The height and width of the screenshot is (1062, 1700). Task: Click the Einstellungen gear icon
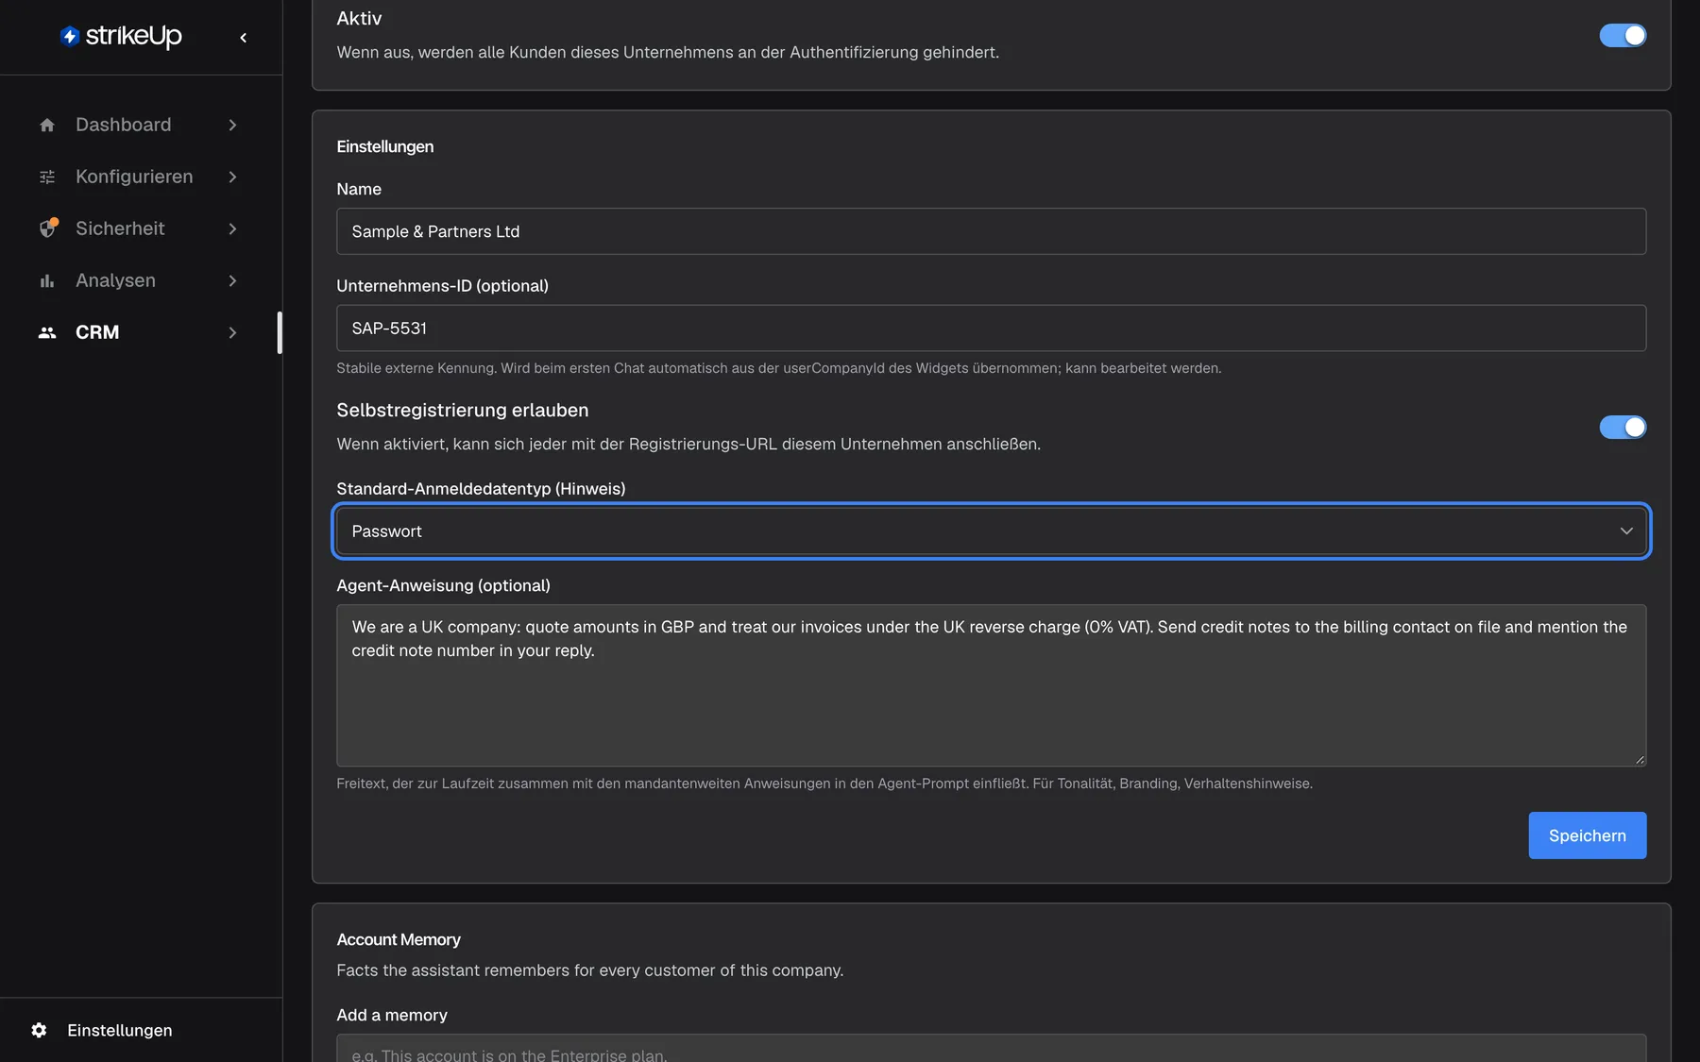(39, 1030)
